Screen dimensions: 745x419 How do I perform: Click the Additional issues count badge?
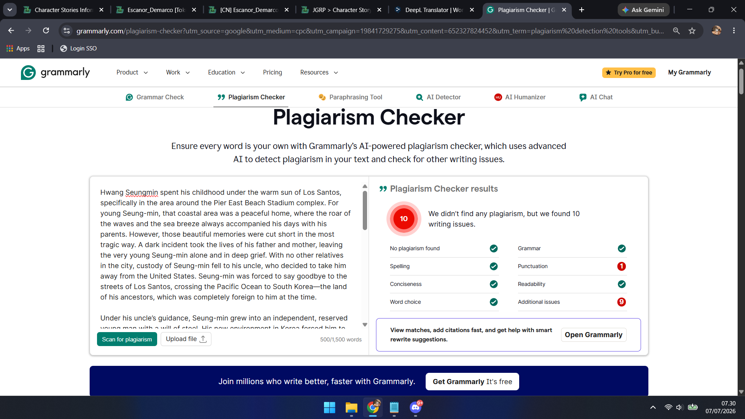(x=621, y=302)
